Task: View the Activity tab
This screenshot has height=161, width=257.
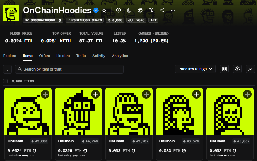Action: 99,56
